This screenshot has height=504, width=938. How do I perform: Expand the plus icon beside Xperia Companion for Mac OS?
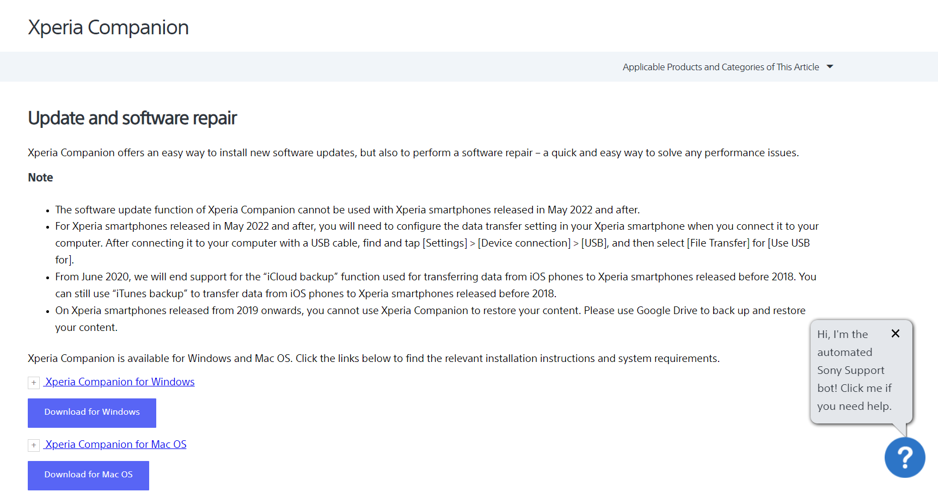[x=34, y=445]
